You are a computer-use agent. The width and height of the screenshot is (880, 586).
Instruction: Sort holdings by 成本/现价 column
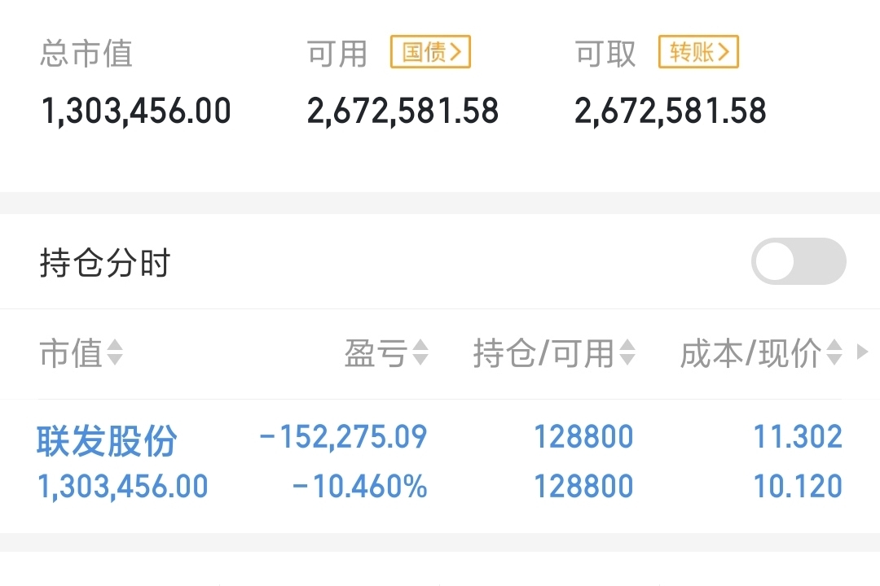click(x=761, y=352)
